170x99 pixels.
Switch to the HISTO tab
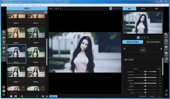coord(143,9)
